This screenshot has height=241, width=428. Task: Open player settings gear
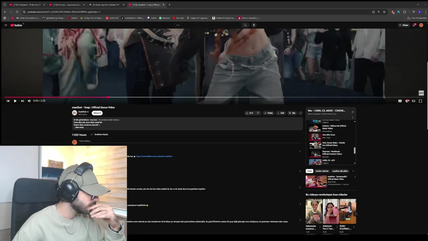click(407, 101)
